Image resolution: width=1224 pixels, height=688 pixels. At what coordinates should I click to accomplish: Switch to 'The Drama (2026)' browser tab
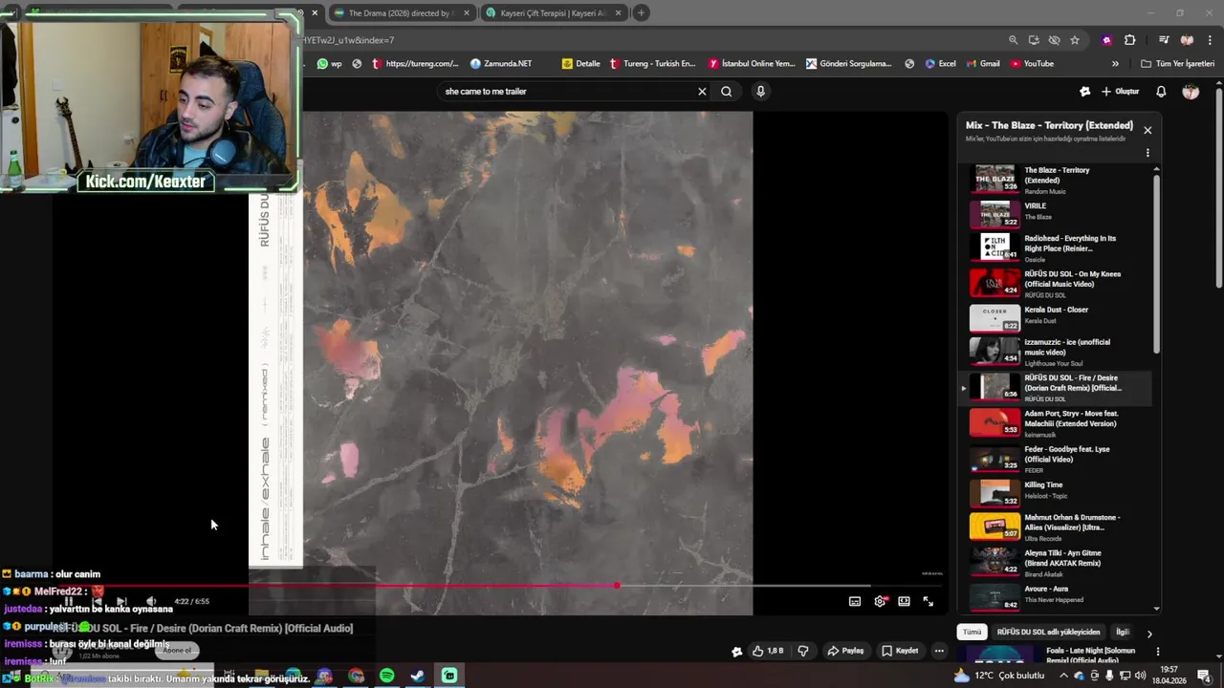pos(401,12)
